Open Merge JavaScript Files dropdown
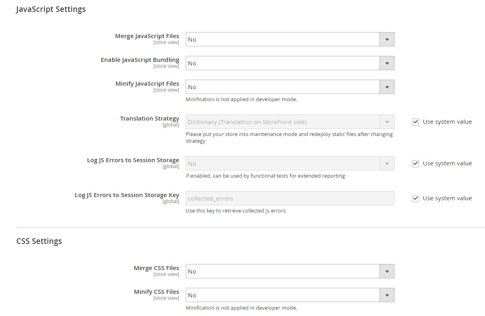The height and width of the screenshot is (316, 485). point(290,39)
